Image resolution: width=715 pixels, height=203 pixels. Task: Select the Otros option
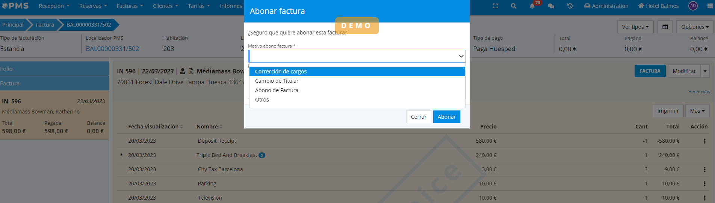point(262,100)
